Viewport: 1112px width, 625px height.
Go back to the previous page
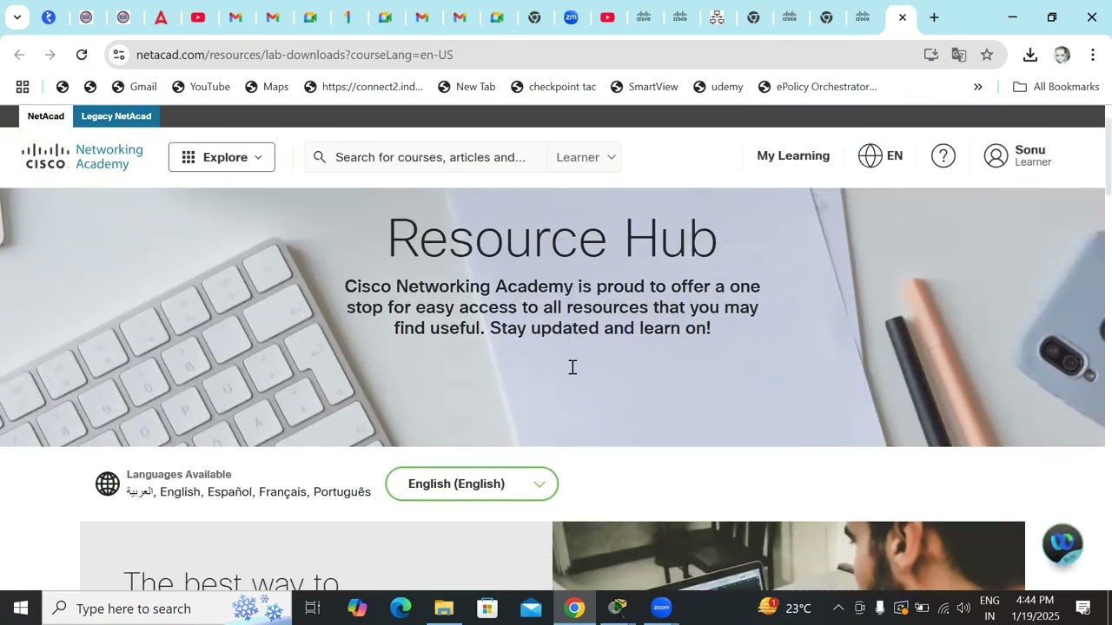click(19, 55)
